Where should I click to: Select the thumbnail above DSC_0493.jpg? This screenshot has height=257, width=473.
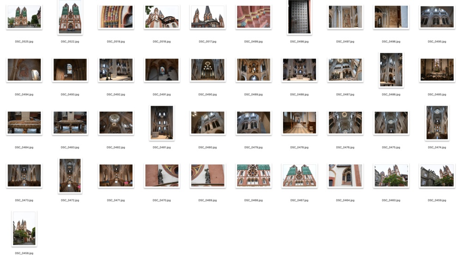point(70,70)
